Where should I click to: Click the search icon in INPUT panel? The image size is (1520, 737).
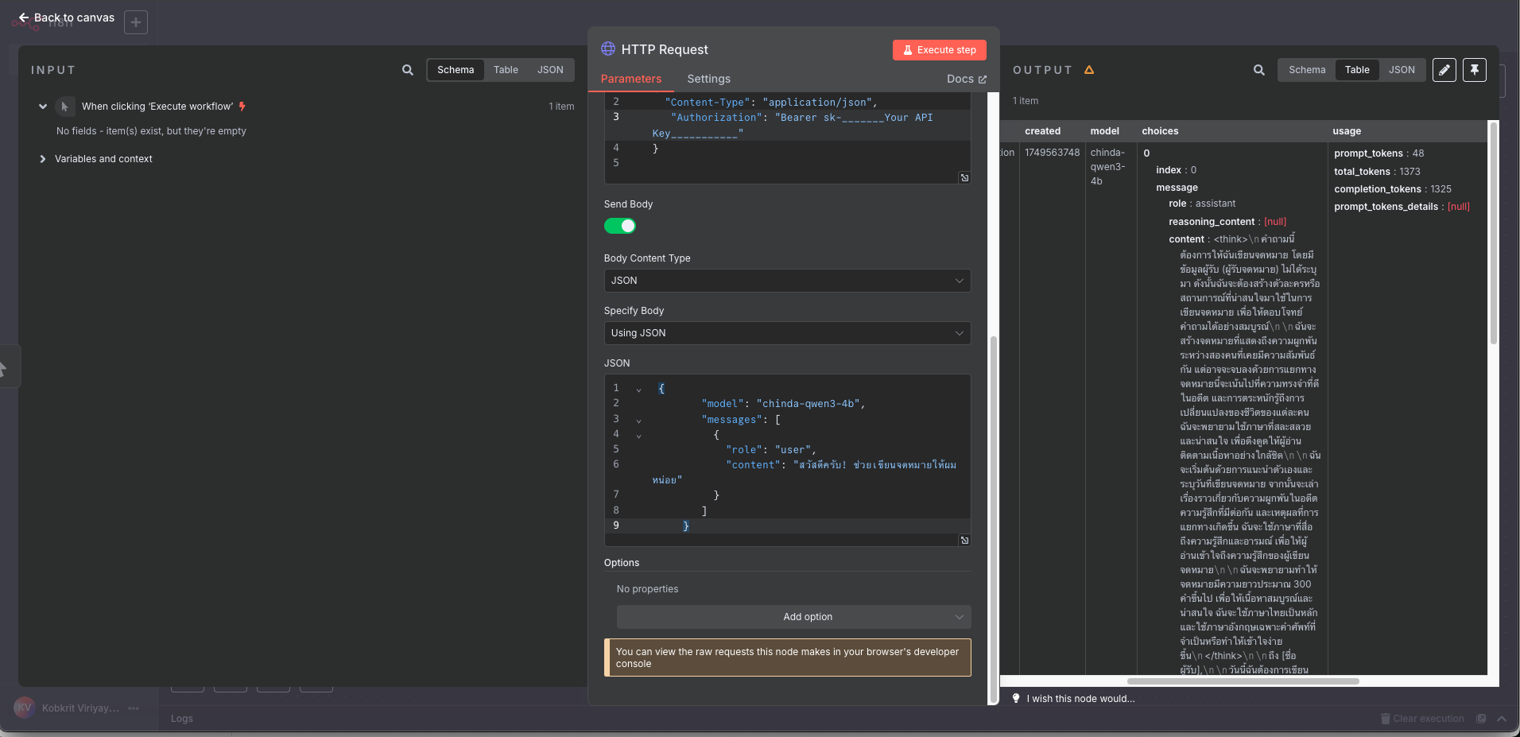click(407, 70)
